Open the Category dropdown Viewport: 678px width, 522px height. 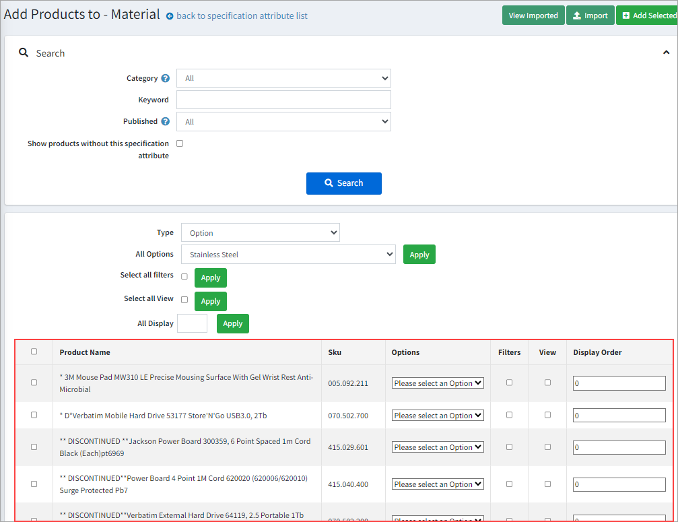pos(283,78)
